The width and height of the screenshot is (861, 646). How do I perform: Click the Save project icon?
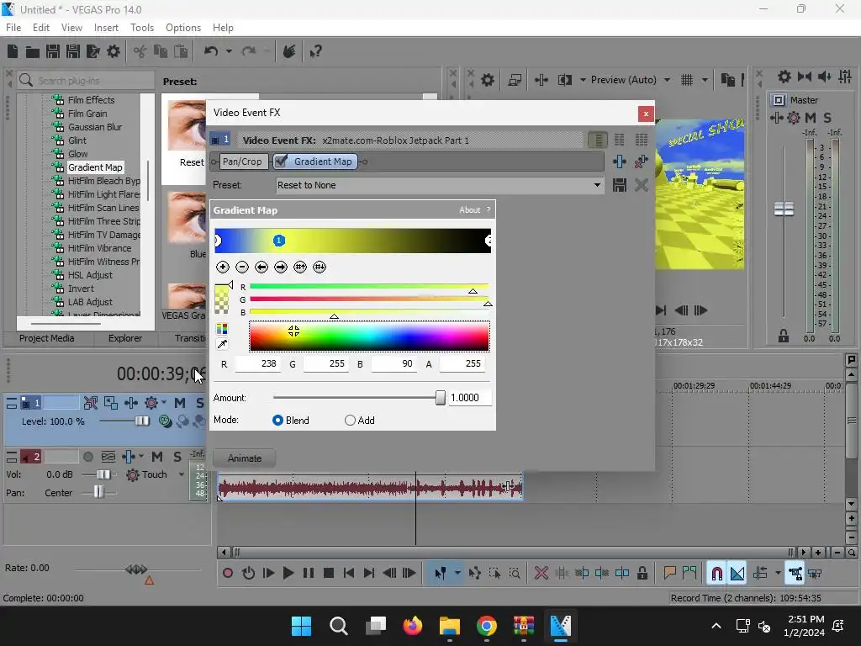53,51
